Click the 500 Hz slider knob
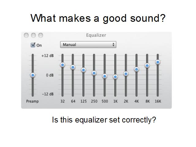The width and height of the screenshot is (196, 147). click(x=105, y=76)
